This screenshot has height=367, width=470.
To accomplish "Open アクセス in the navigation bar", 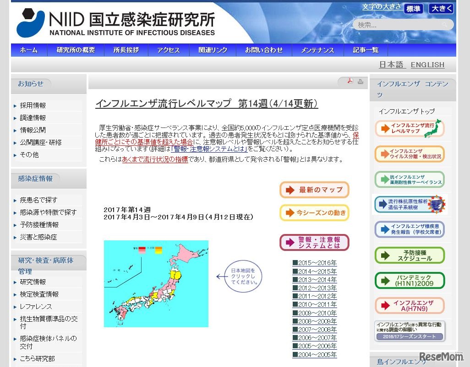I will tap(168, 50).
